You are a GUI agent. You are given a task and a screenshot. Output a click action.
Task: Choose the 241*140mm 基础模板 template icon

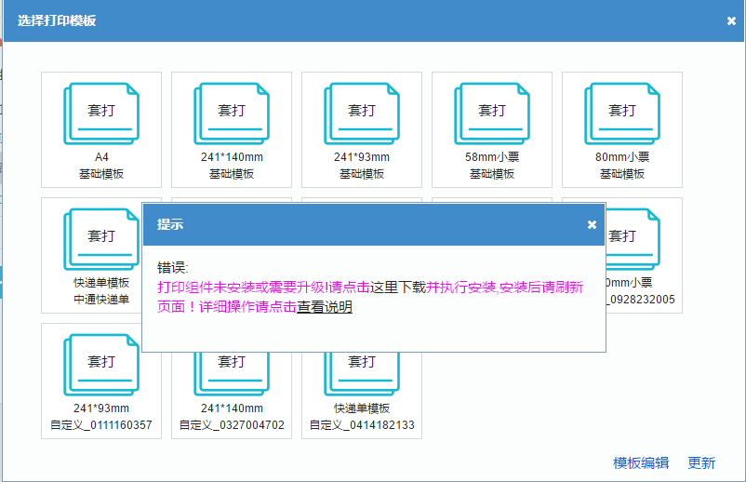(x=232, y=114)
